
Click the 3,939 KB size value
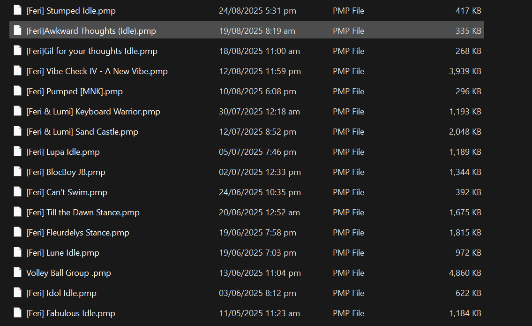click(465, 71)
